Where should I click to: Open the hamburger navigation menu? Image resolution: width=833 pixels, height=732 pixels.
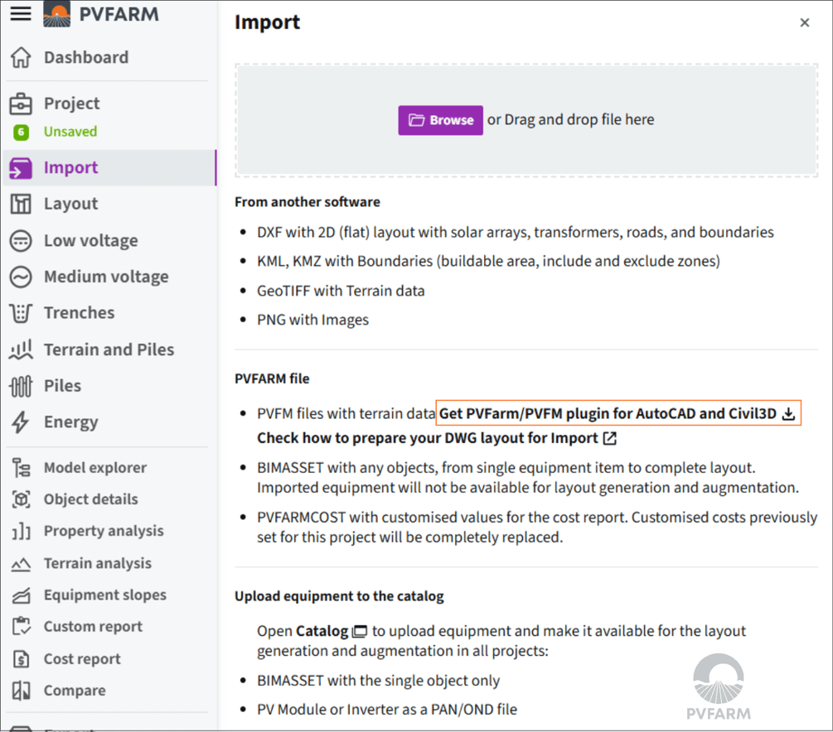[x=21, y=13]
